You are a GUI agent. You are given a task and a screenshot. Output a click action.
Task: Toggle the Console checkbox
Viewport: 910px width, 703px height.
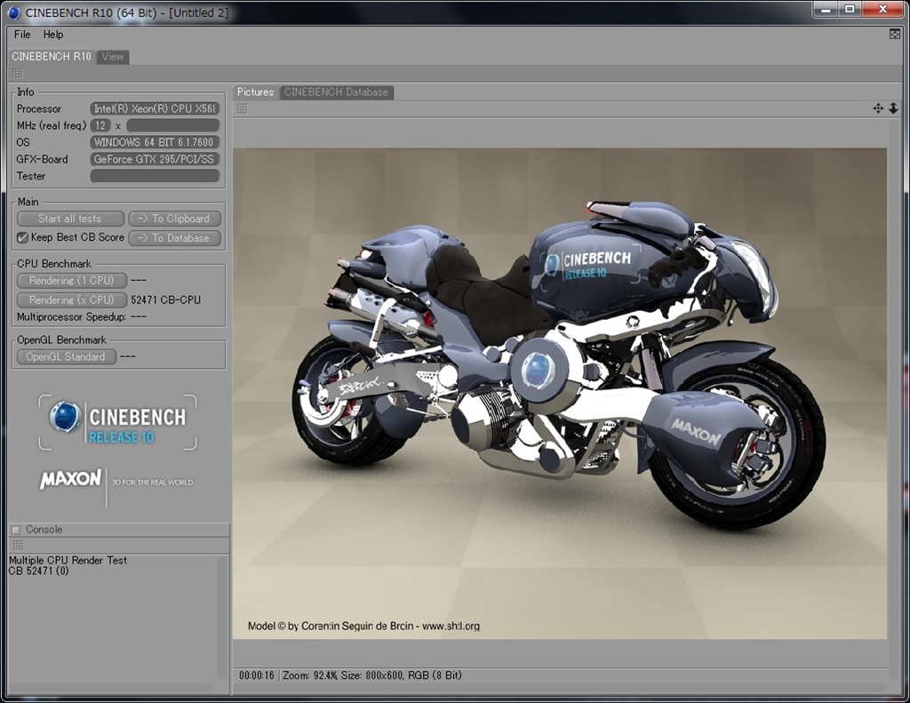click(x=16, y=530)
